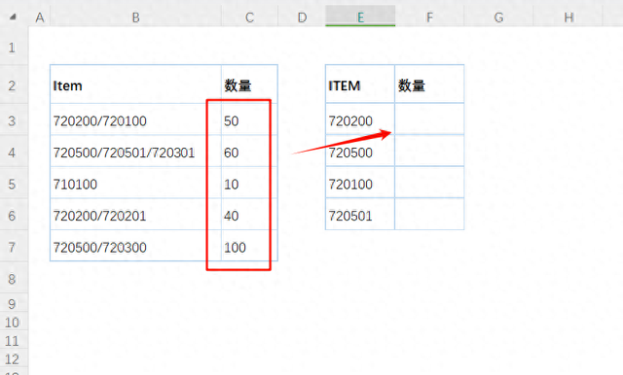Click the empty cell beside 720100
Screen dimensions: 623x375
click(429, 183)
